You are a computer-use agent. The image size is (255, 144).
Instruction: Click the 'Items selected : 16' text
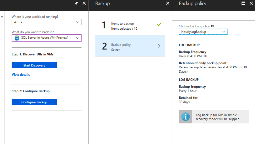[124, 29]
